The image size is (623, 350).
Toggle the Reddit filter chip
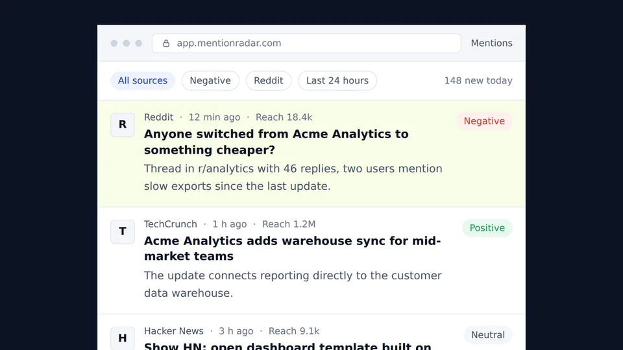269,80
